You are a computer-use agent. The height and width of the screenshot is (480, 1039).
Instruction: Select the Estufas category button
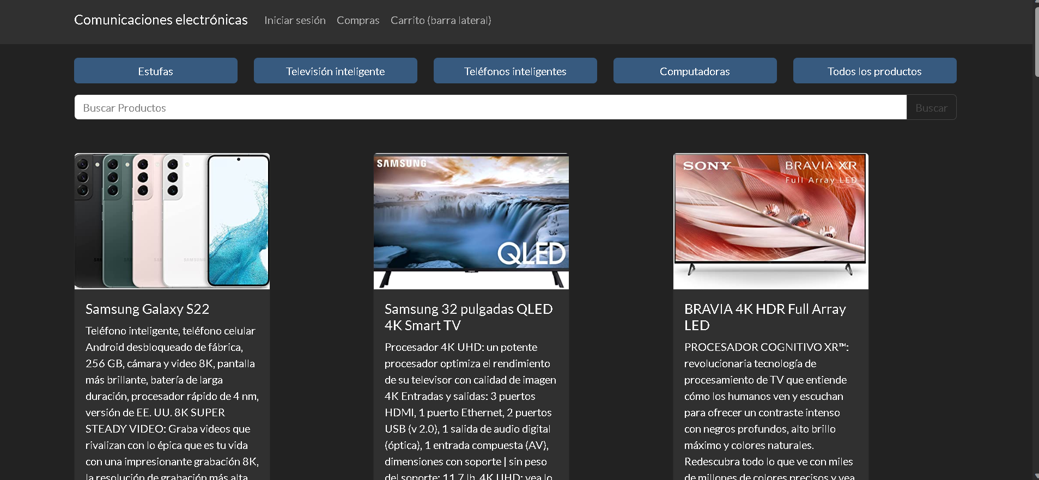click(x=156, y=71)
